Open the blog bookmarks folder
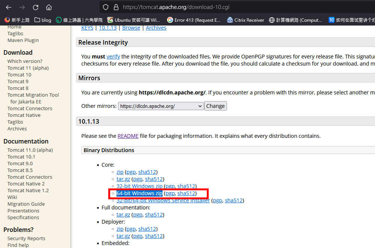Viewport: 375px width, 248px height. (x=43, y=20)
